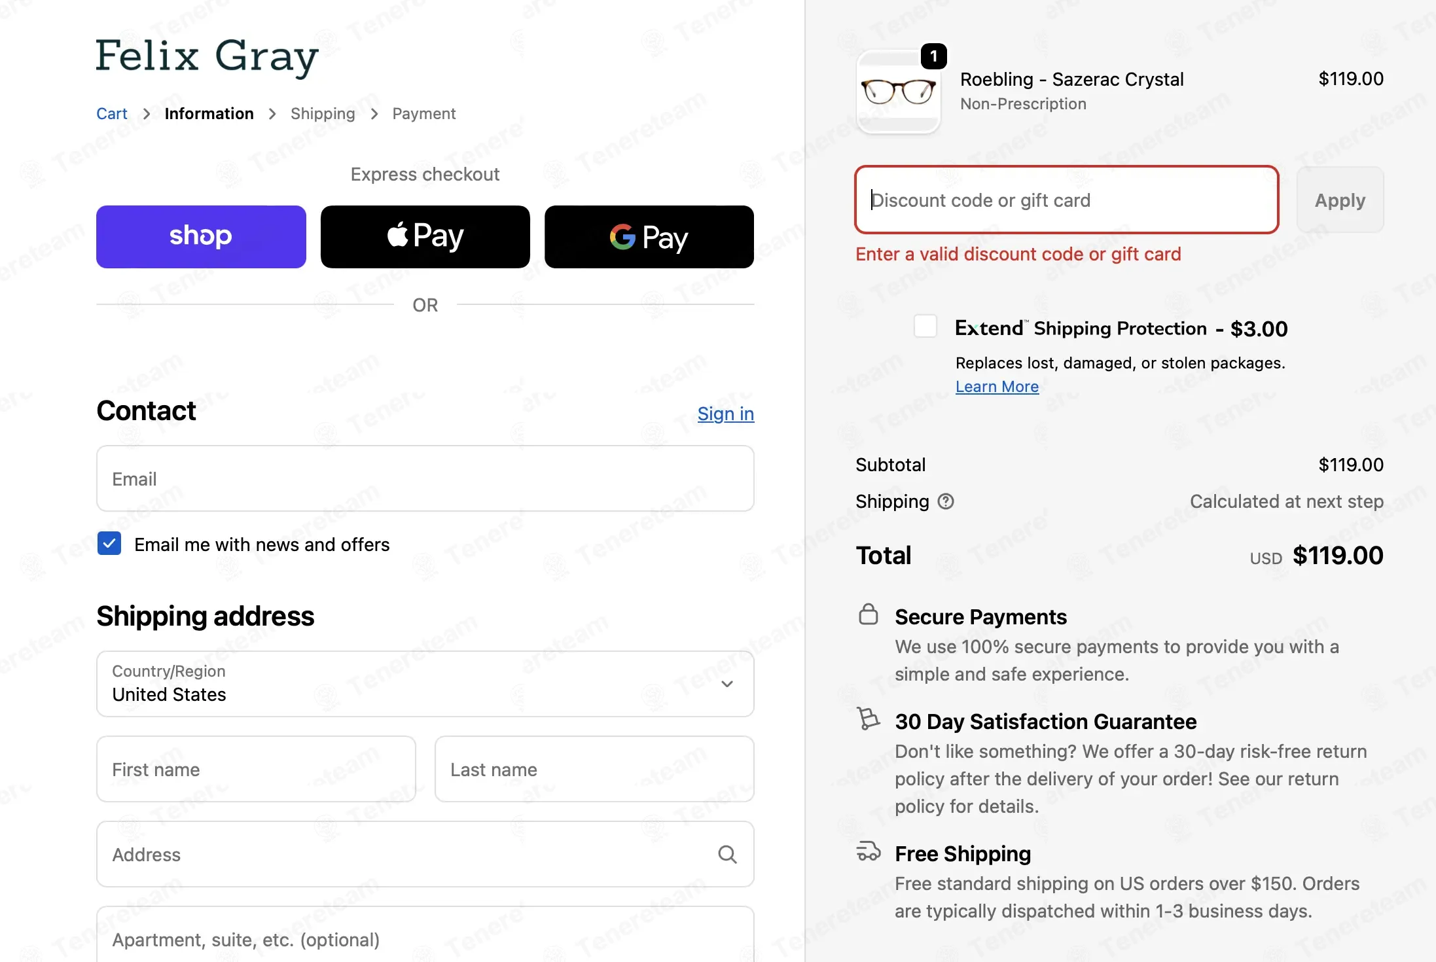The image size is (1436, 962).
Task: Click the Non-Prescription product variant text
Action: pyautogui.click(x=1023, y=104)
